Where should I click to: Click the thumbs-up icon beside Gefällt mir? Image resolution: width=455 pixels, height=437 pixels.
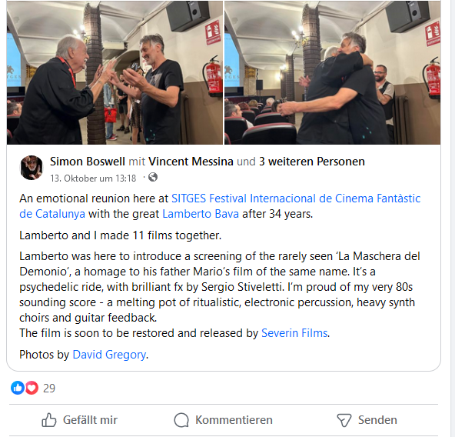(48, 420)
